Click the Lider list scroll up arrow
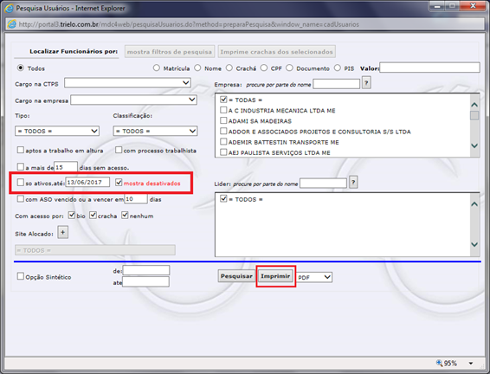 click(x=474, y=204)
